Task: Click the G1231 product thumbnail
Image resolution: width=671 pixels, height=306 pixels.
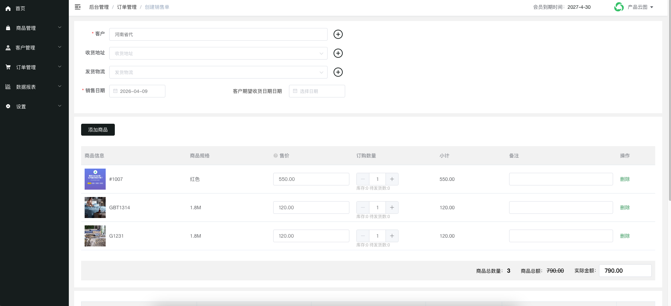Action: point(95,236)
